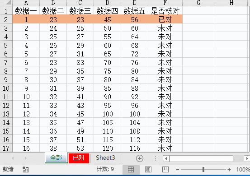Screen dimensions: 250x176
Task: Click the 数据二 header cell
Action: [53, 11]
